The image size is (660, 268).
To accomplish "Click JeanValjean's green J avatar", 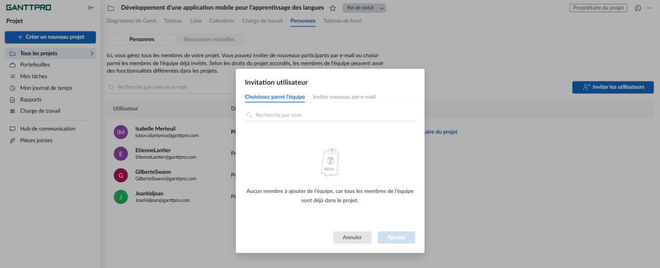I will [121, 197].
